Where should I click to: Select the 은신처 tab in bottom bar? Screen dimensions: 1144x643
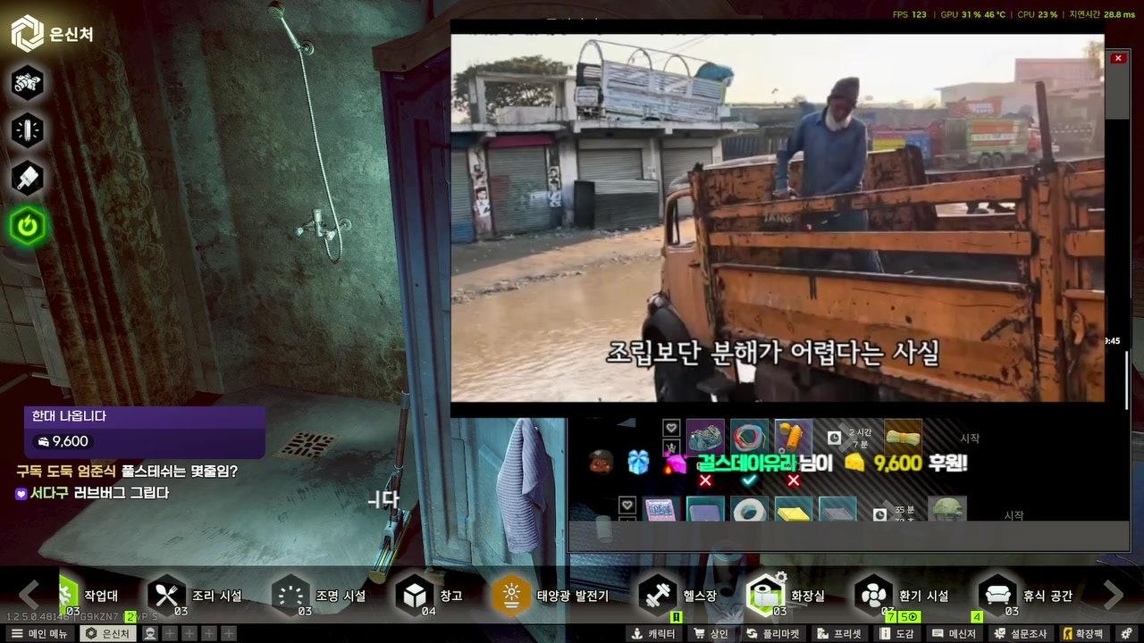click(108, 634)
